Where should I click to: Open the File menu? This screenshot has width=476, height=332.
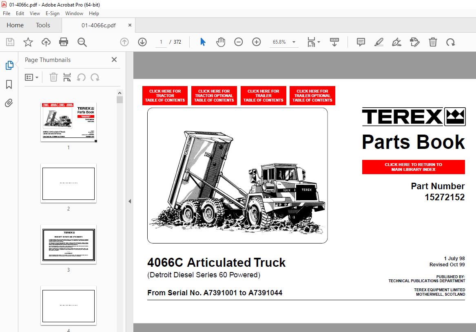tap(7, 13)
